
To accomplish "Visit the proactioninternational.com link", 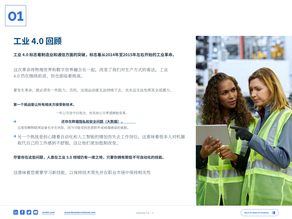I will coord(80,212).
